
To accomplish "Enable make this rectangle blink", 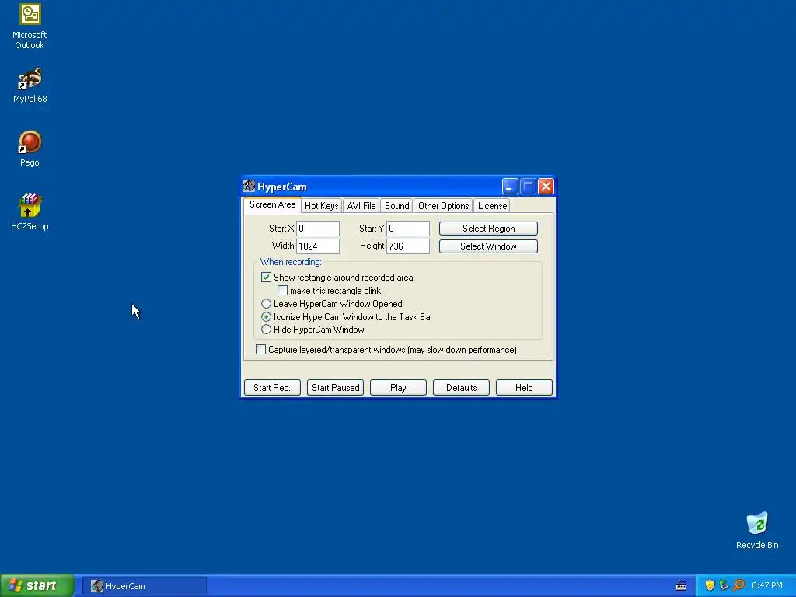I will [283, 291].
